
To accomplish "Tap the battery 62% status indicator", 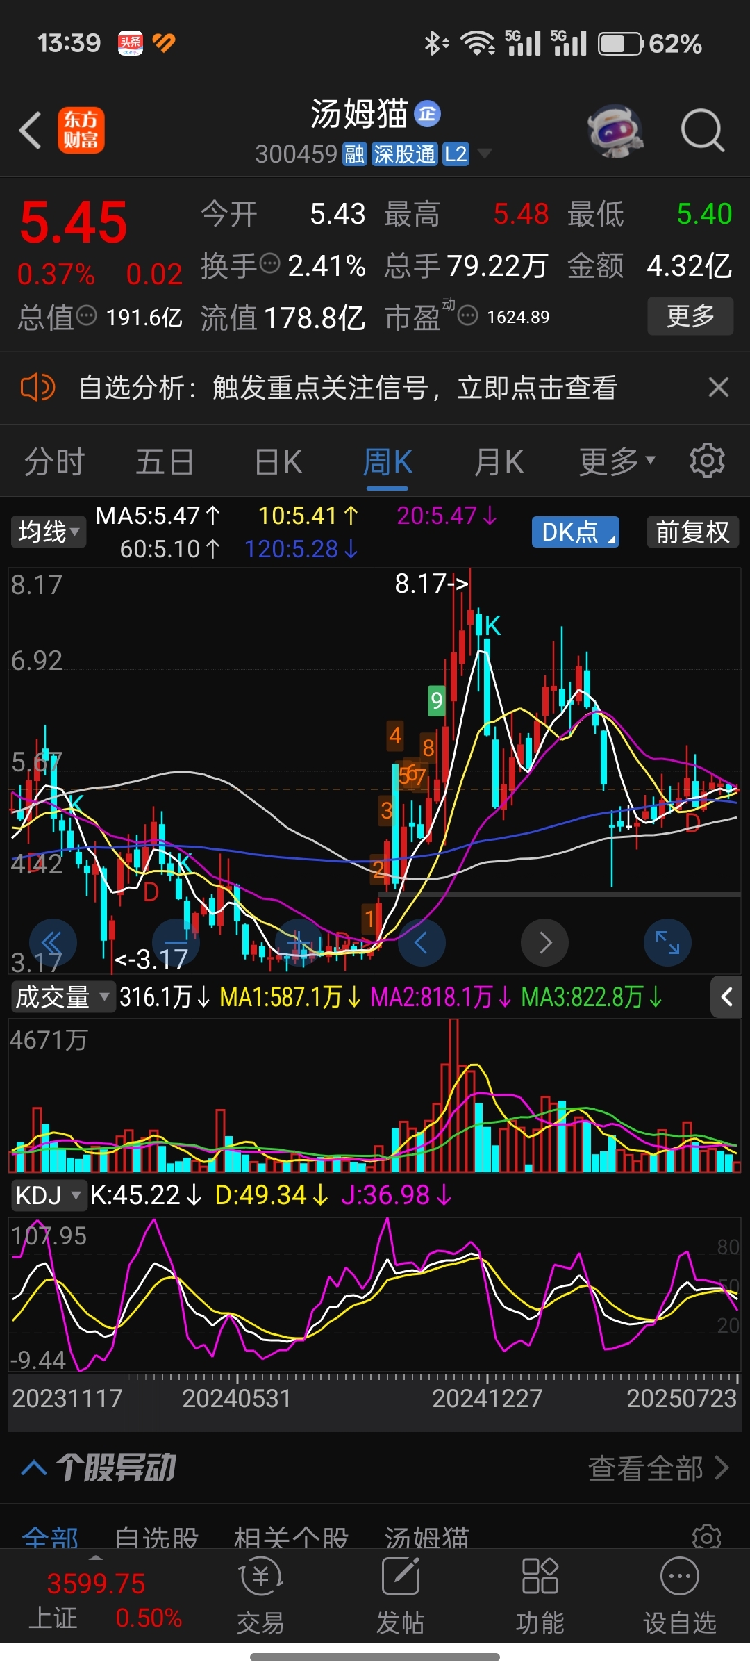I will tap(650, 44).
